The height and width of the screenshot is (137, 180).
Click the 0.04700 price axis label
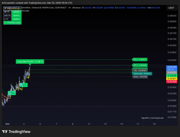172,39
